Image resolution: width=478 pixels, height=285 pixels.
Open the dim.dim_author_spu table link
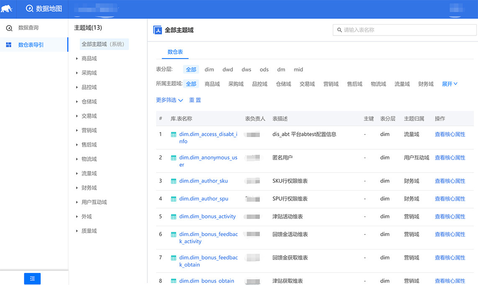coord(204,199)
